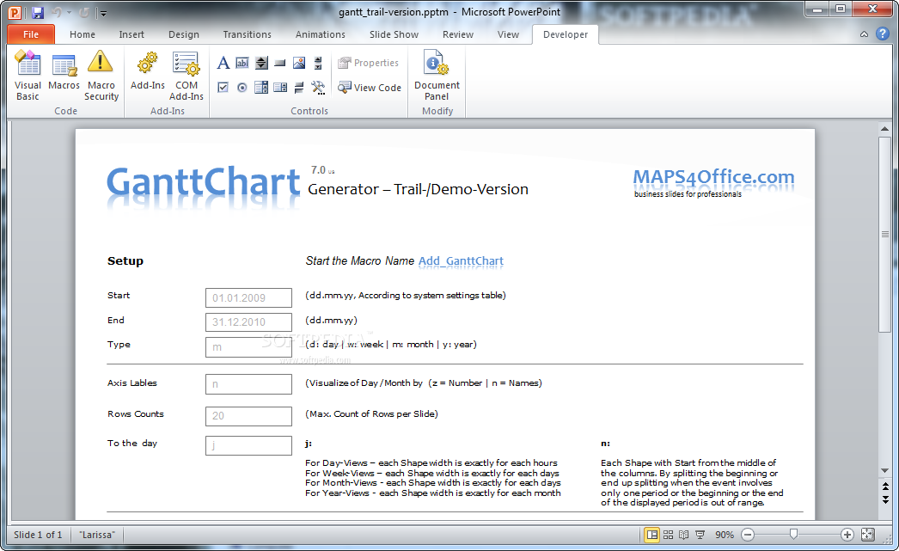Click the Type field containing m
Screen dimensions: 899x551
pyautogui.click(x=249, y=347)
